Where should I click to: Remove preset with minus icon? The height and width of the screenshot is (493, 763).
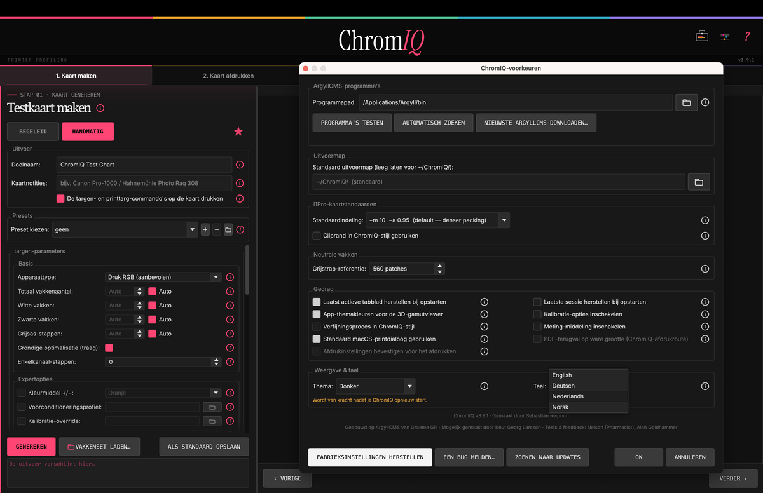coord(216,229)
